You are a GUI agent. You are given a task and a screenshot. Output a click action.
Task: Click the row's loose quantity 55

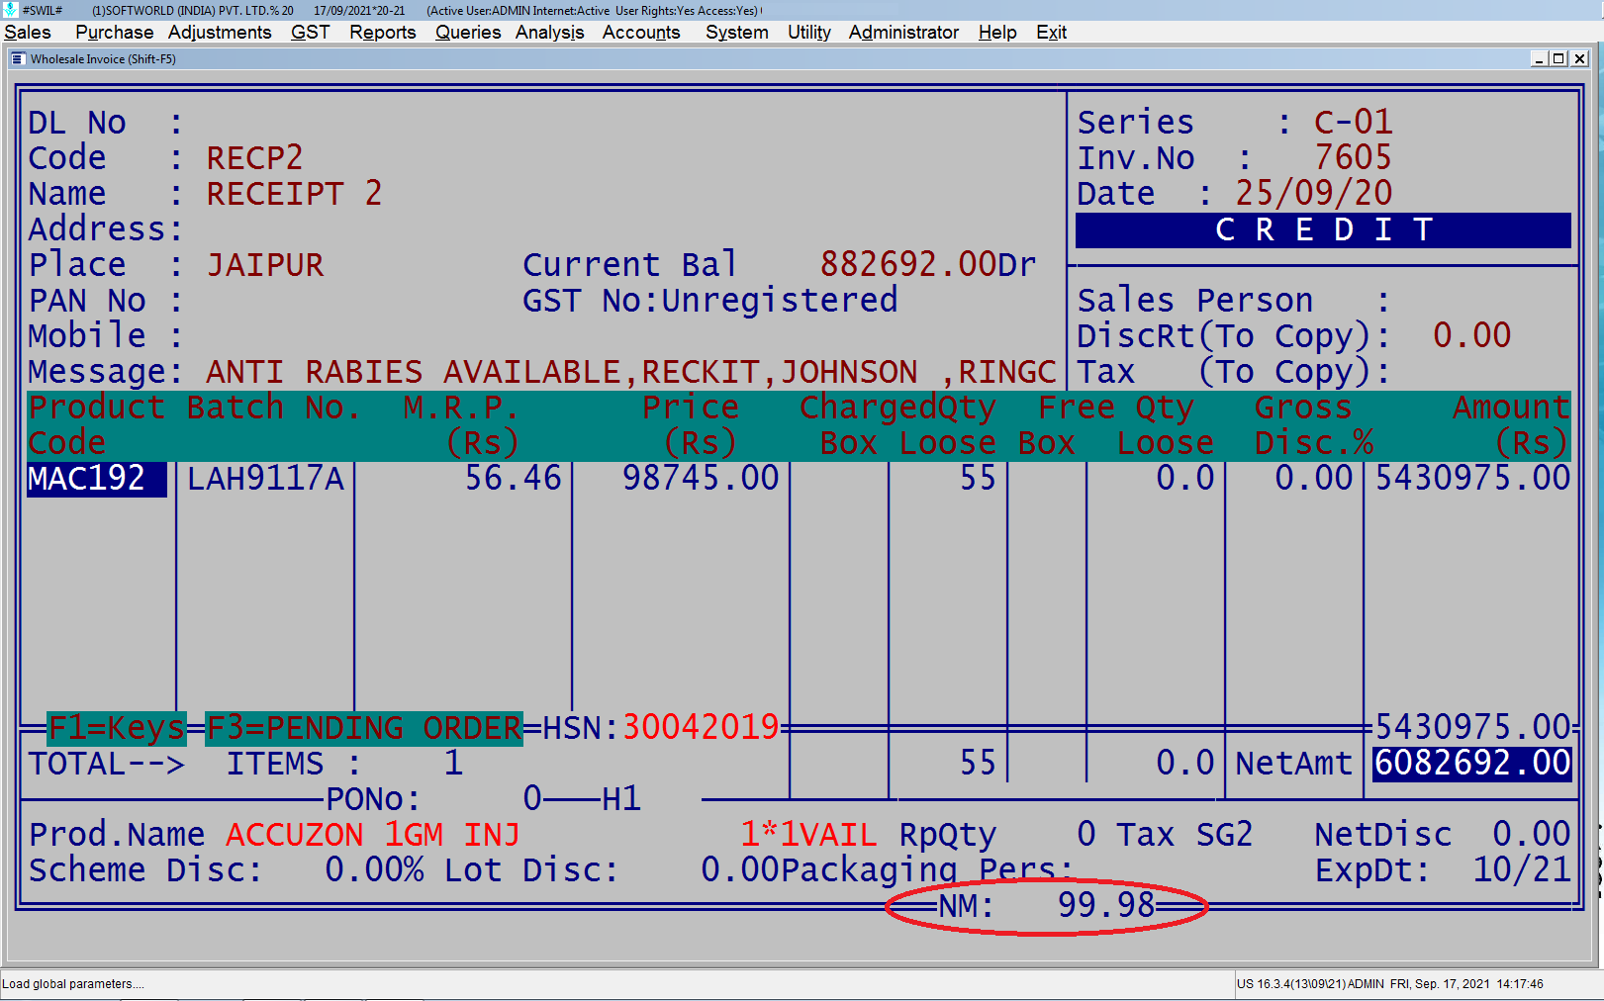pyautogui.click(x=978, y=479)
